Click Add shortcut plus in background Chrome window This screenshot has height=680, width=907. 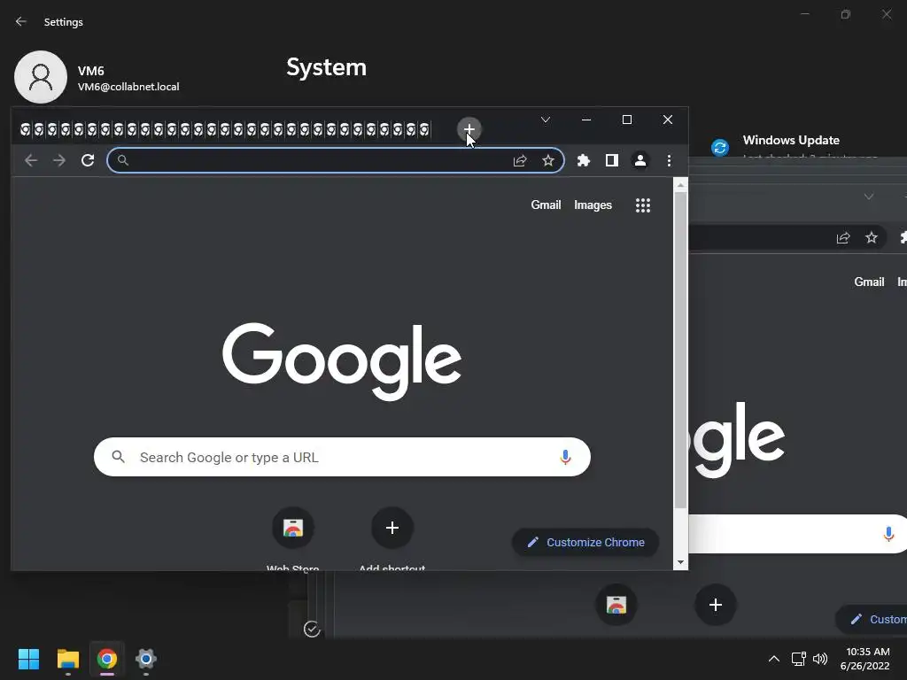click(716, 605)
